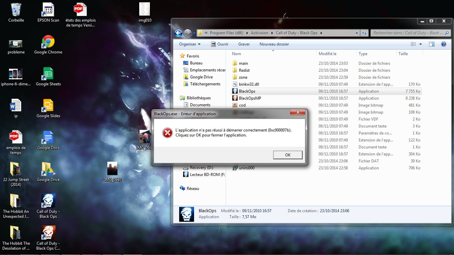This screenshot has height=255, width=454.
Task: Open the Organiser dropdown menu
Action: pos(190,44)
